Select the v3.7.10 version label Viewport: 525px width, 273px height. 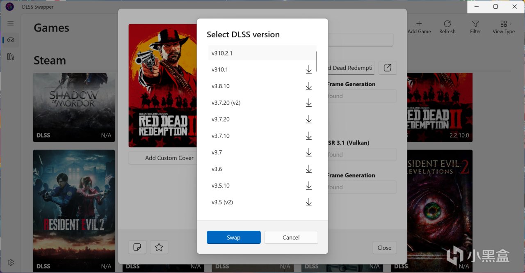pyautogui.click(x=221, y=136)
